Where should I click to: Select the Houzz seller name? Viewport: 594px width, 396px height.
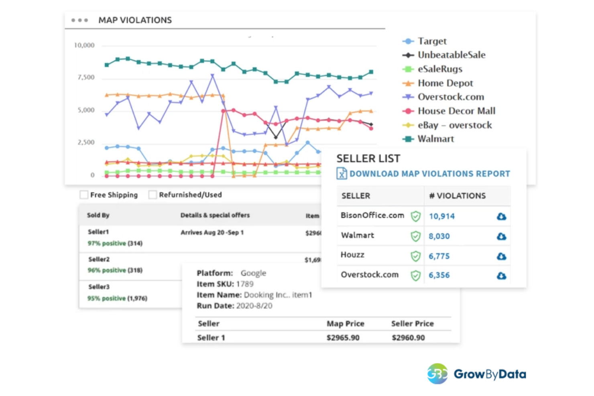coord(352,255)
